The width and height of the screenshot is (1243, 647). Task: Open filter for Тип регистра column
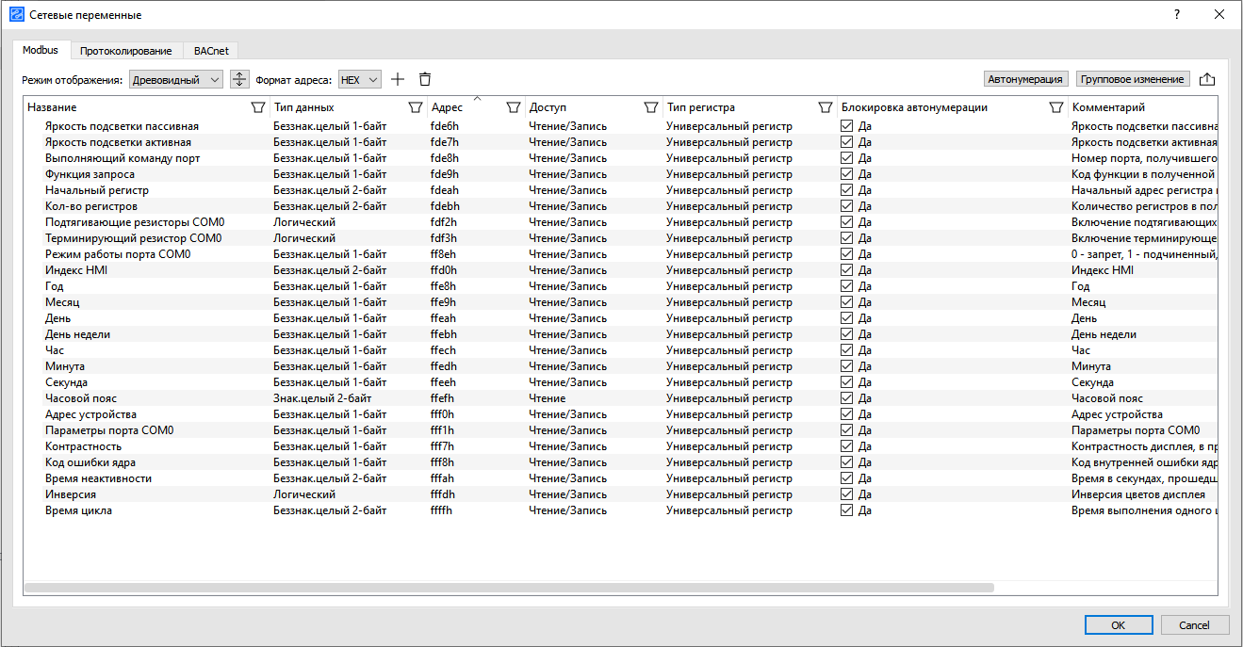[x=826, y=107]
